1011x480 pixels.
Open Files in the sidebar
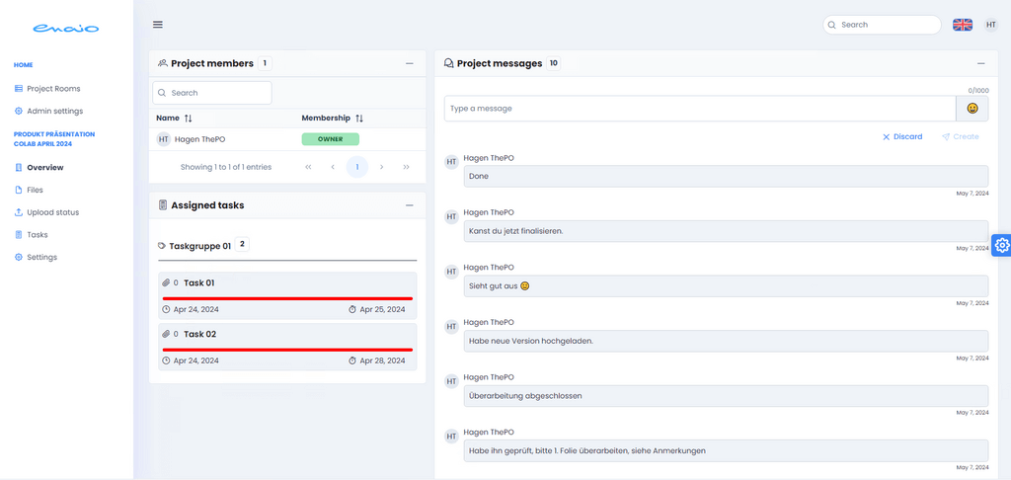point(29,190)
